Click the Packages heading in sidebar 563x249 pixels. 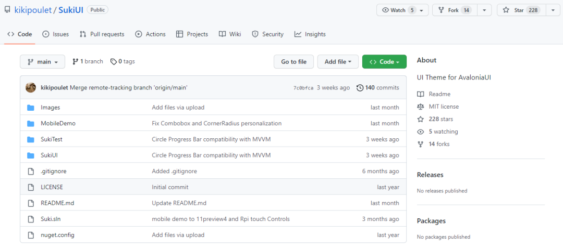[x=431, y=221]
